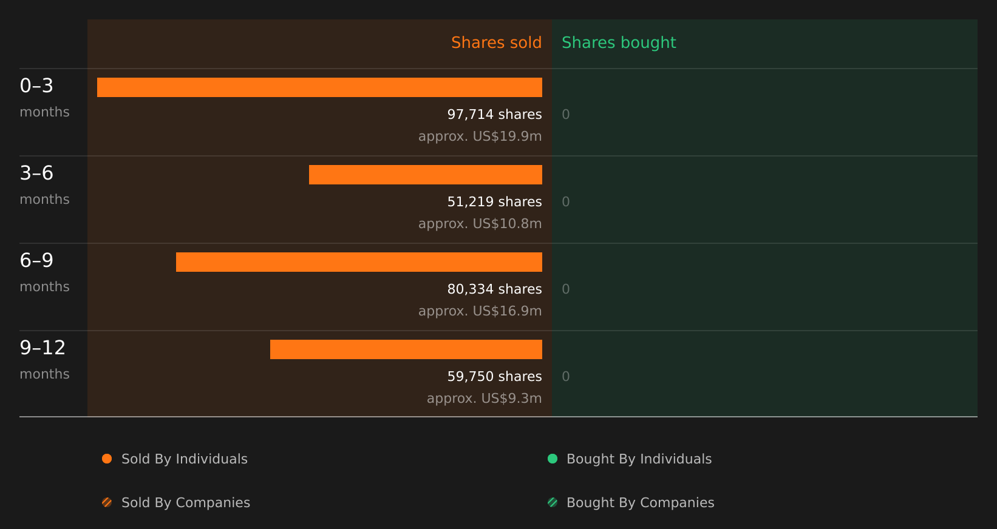Click the 3–6 row label
This screenshot has height=529, width=997.
(36, 173)
